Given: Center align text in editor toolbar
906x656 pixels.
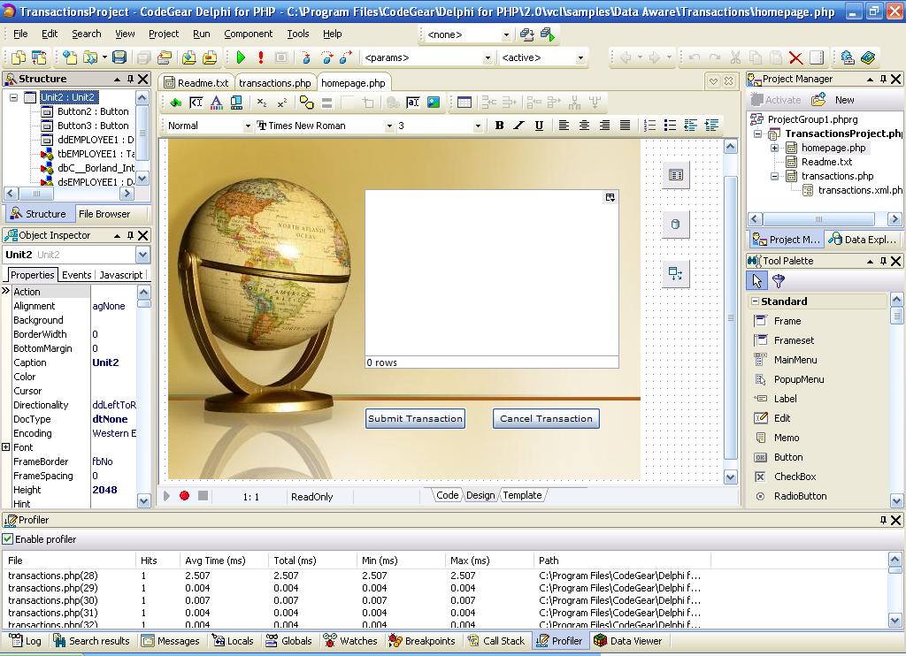Looking at the screenshot, I should point(584,126).
